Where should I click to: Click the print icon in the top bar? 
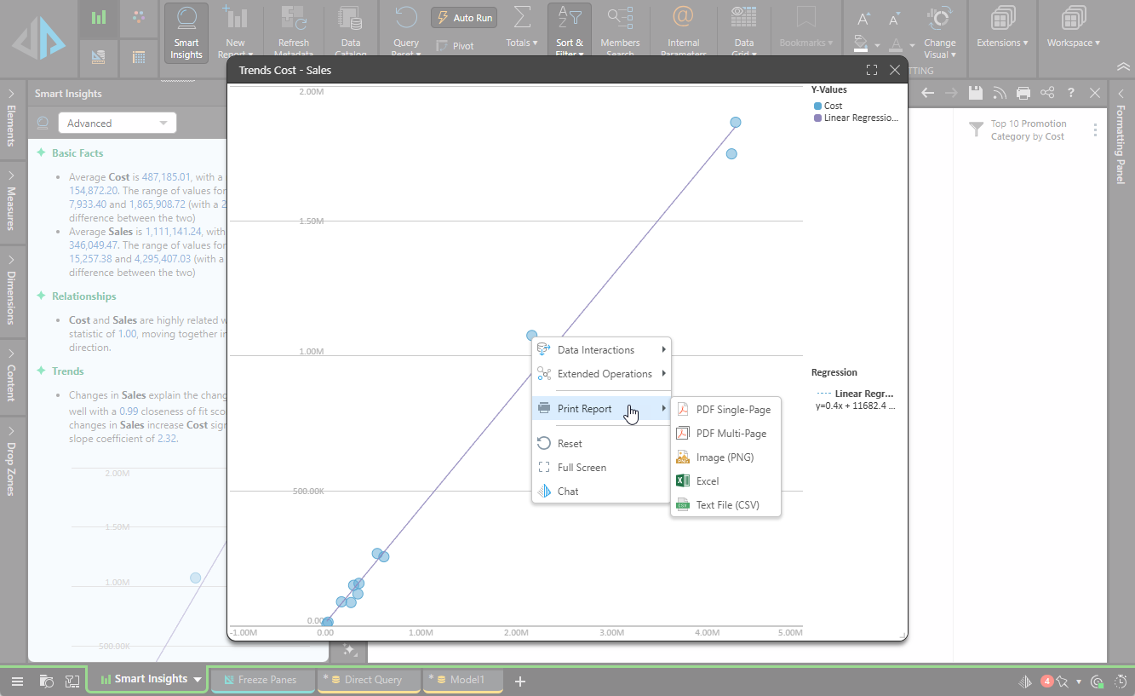pos(1023,93)
